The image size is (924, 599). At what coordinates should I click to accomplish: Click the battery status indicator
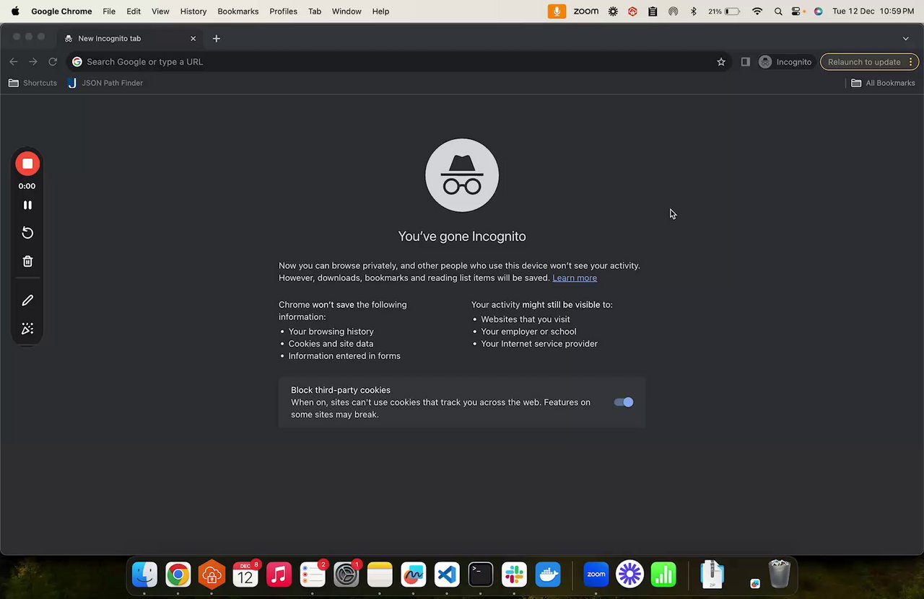pos(723,12)
